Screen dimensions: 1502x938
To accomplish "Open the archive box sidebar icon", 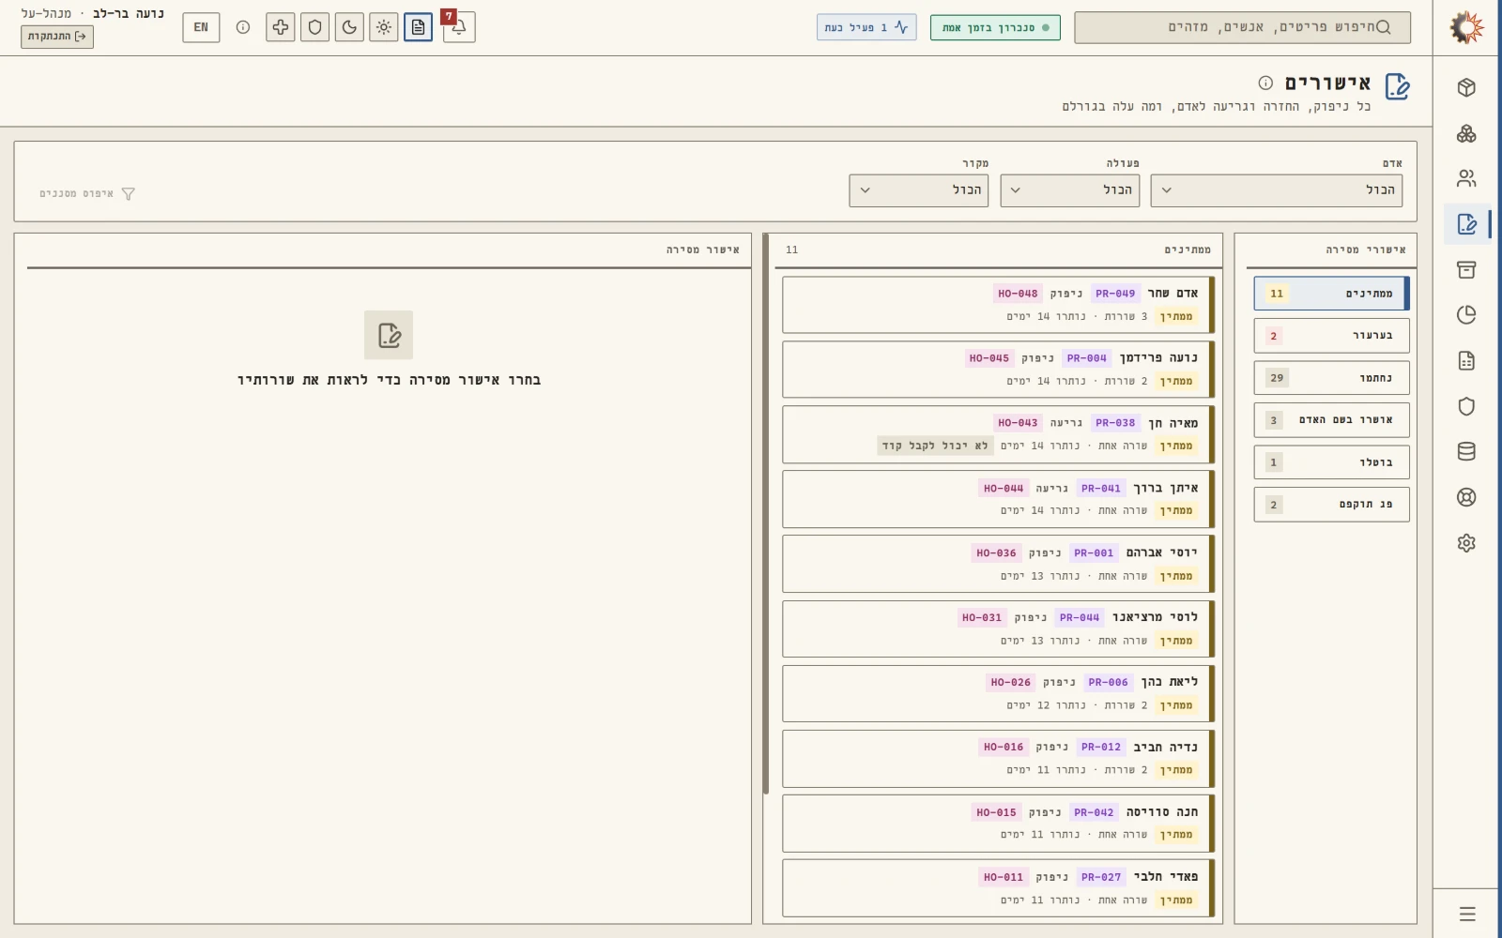I will [1466, 269].
